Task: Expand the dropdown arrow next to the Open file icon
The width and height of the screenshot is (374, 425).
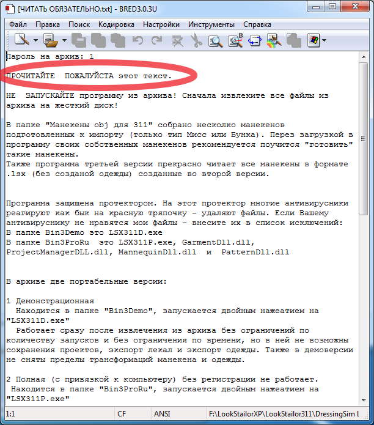Action: (x=64, y=40)
